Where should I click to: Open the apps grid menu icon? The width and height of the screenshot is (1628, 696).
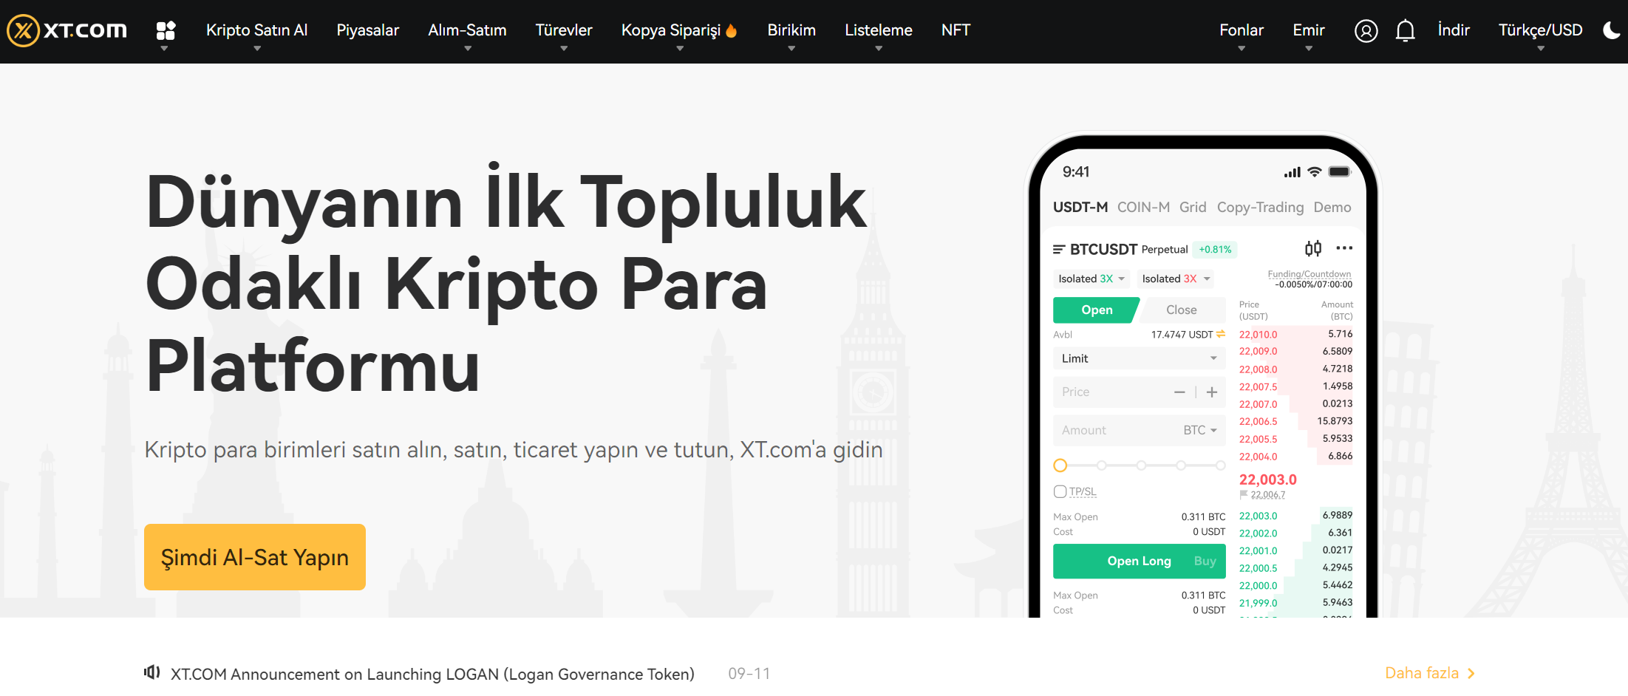click(x=166, y=30)
